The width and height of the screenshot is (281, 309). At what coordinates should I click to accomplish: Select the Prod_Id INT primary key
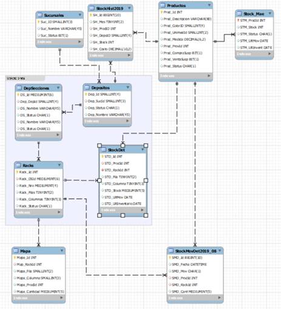[172, 12]
